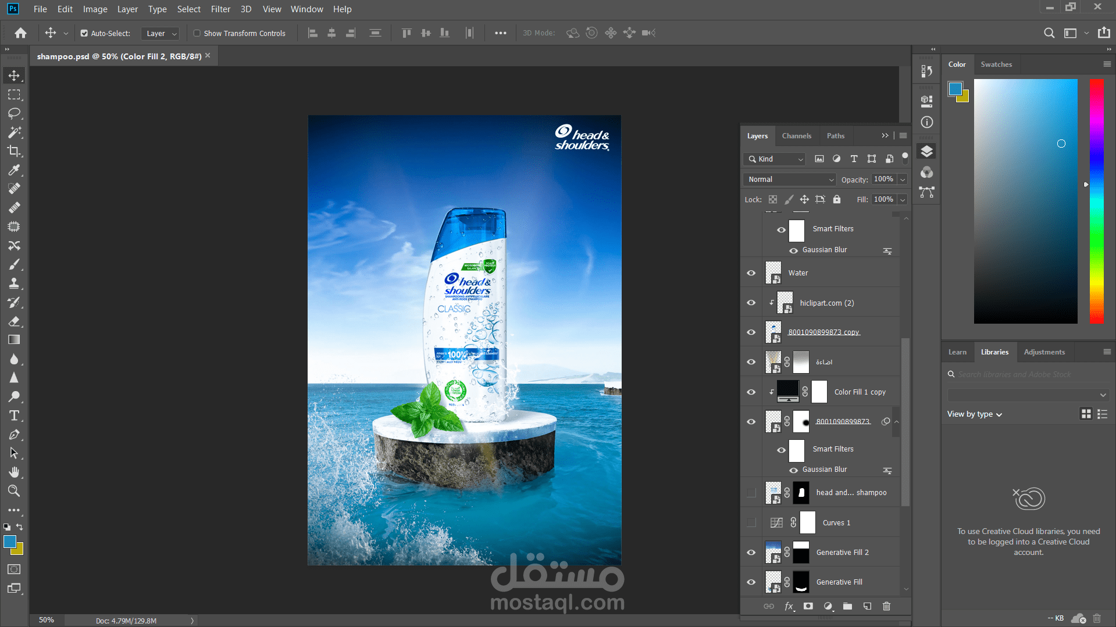Select the Eraser tool

tap(14, 321)
